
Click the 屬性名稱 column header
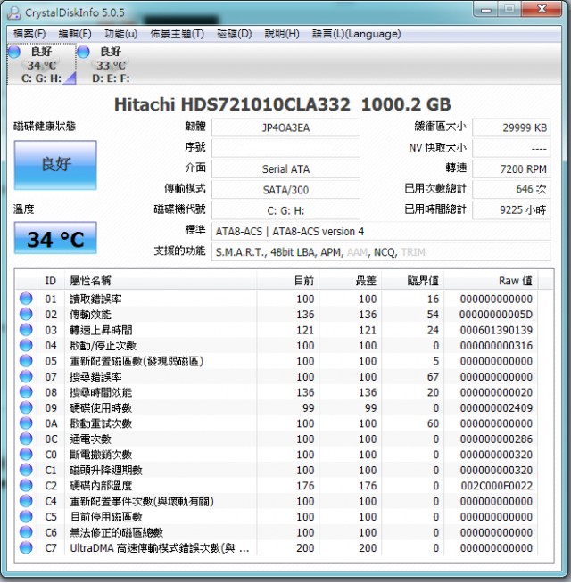point(160,281)
